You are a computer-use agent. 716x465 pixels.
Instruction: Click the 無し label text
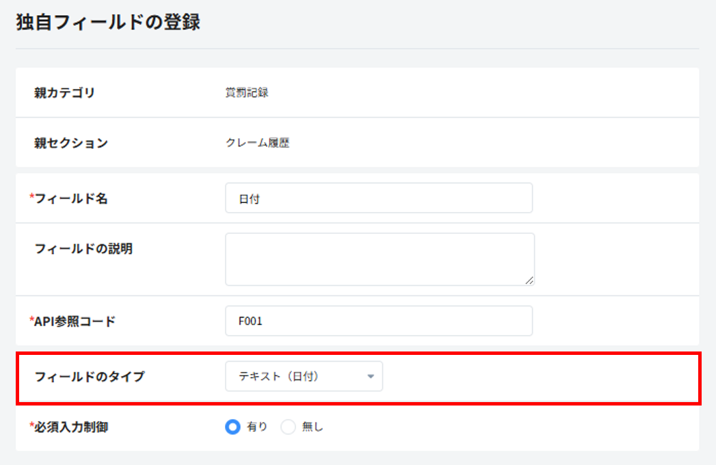point(313,427)
